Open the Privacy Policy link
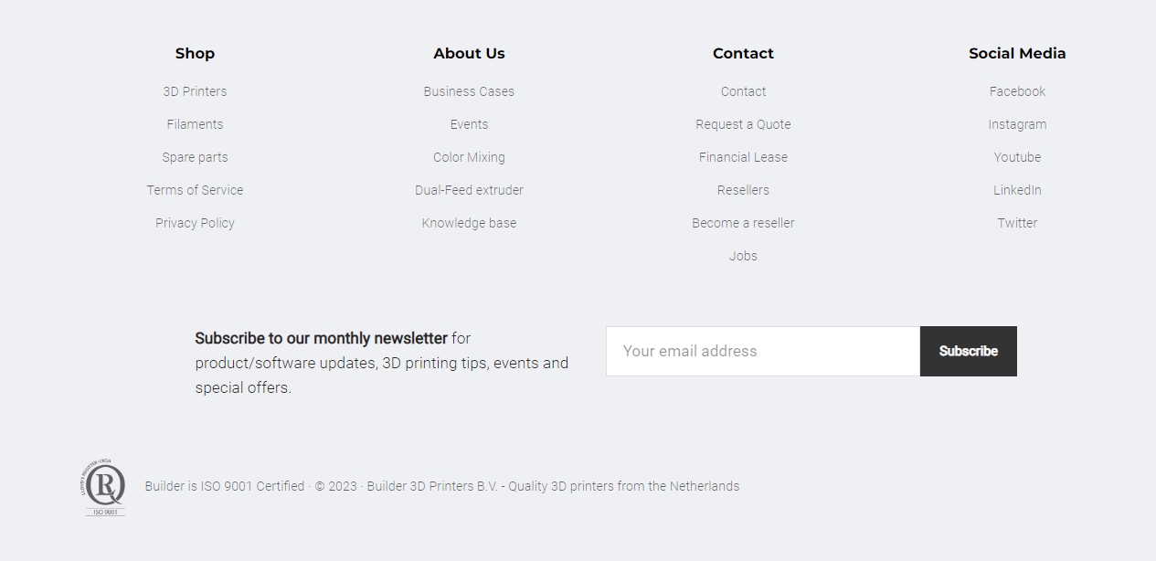The height and width of the screenshot is (561, 1156). (x=195, y=223)
